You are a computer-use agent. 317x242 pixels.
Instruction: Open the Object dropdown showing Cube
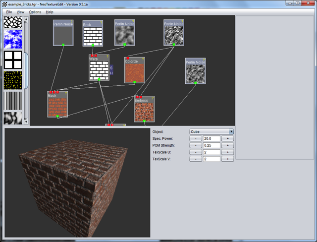pyautogui.click(x=211, y=131)
